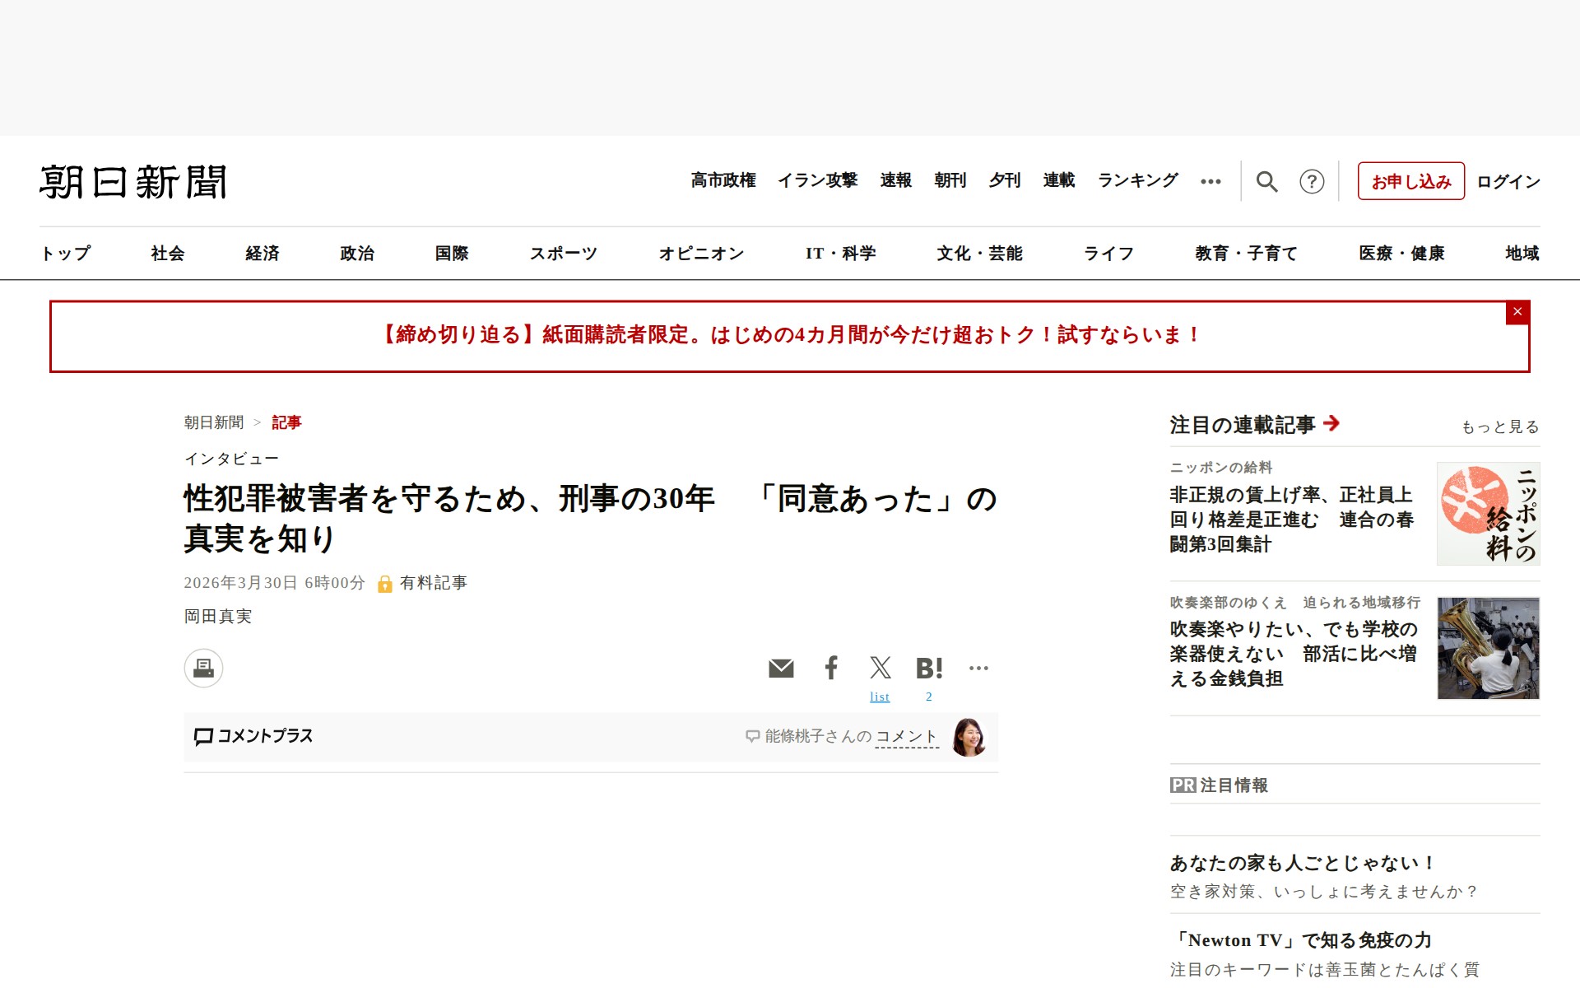
Task: Open more share options ellipsis
Action: click(x=978, y=668)
